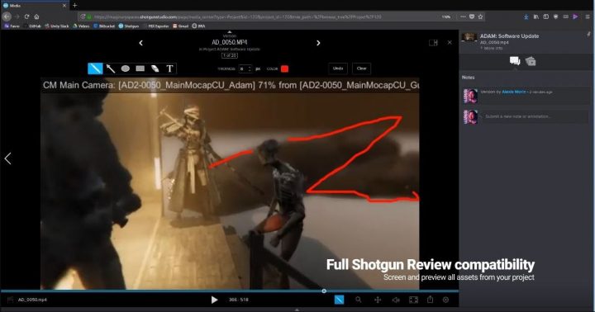Expand More Info under ADAM: Software Update
The width and height of the screenshot is (595, 312).
pos(493,48)
